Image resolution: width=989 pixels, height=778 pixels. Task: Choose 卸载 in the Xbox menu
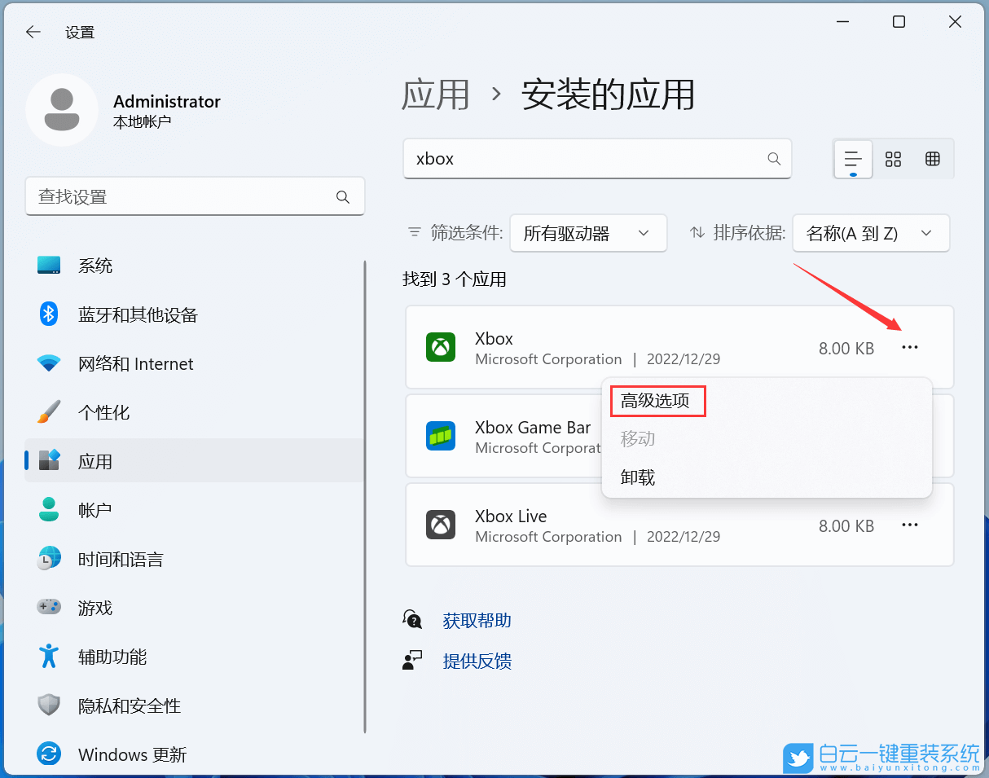[638, 477]
